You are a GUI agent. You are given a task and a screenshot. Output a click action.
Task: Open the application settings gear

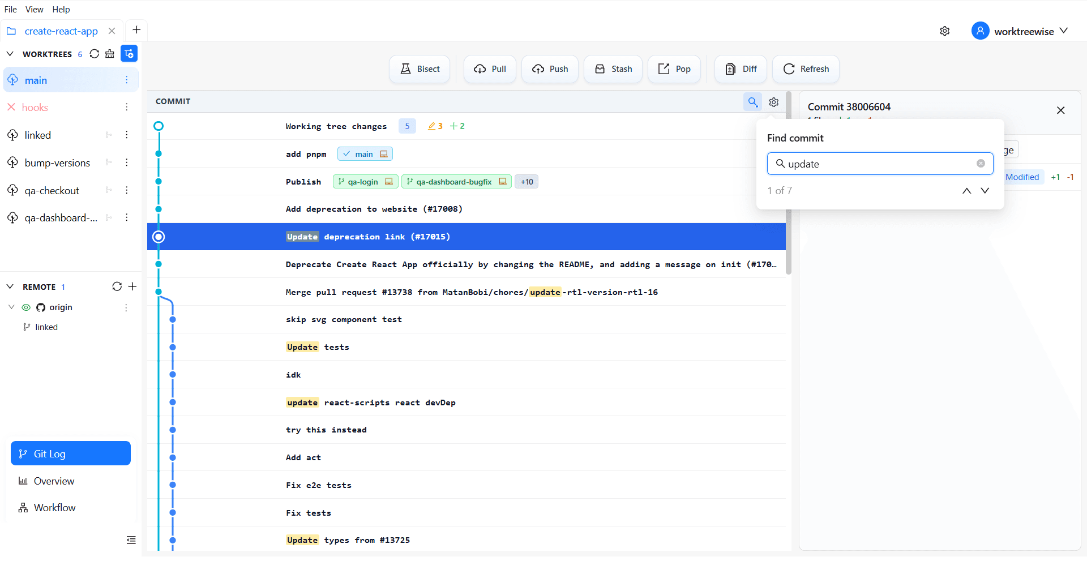[945, 31]
